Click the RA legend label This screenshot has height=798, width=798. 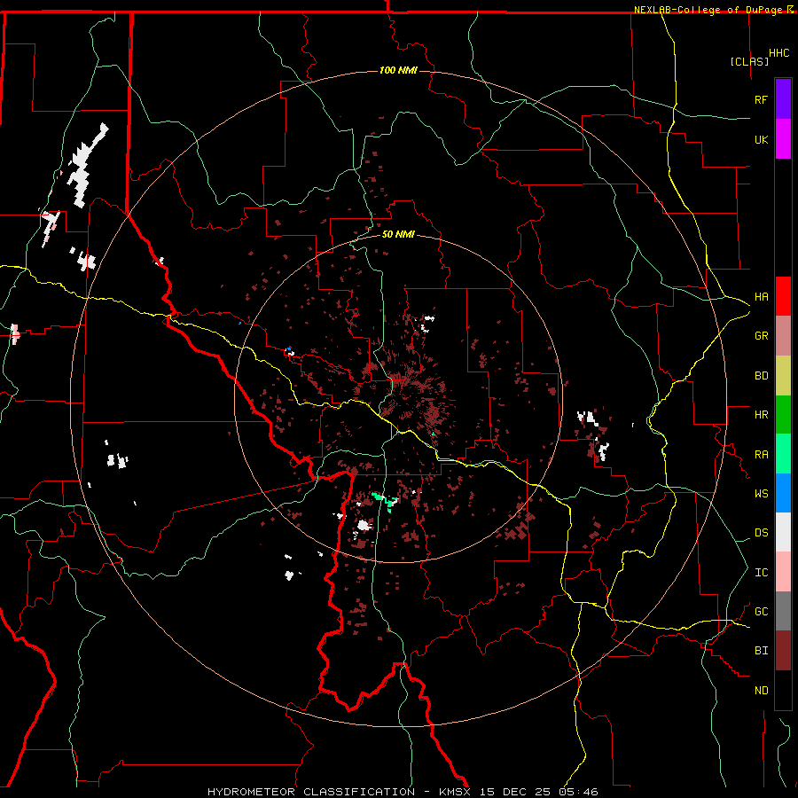pyautogui.click(x=761, y=455)
